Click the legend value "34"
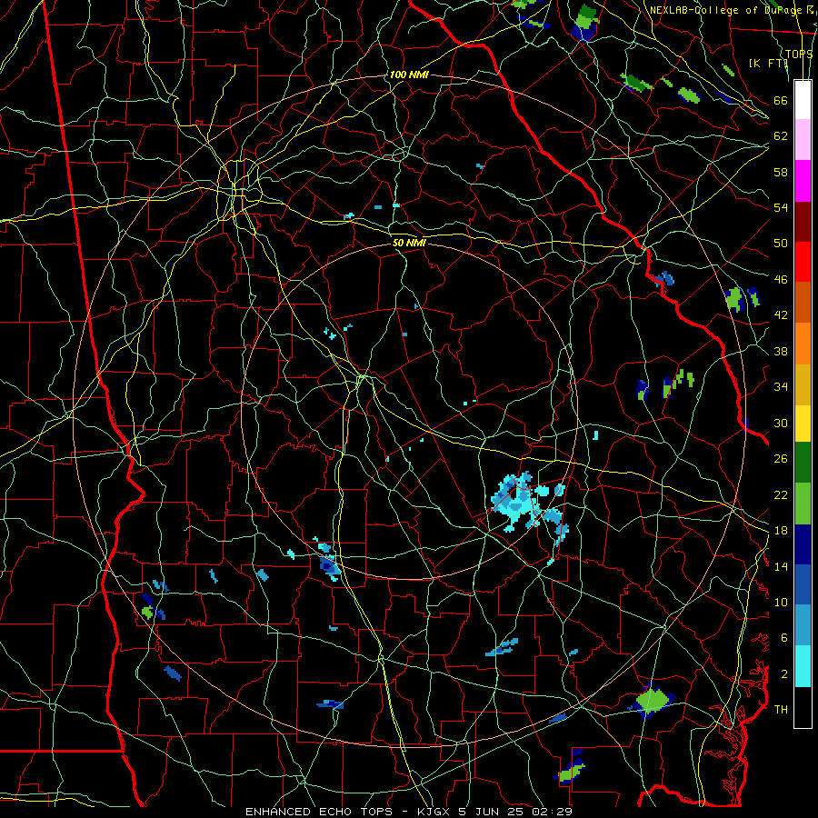Image resolution: width=818 pixels, height=818 pixels. point(781,386)
